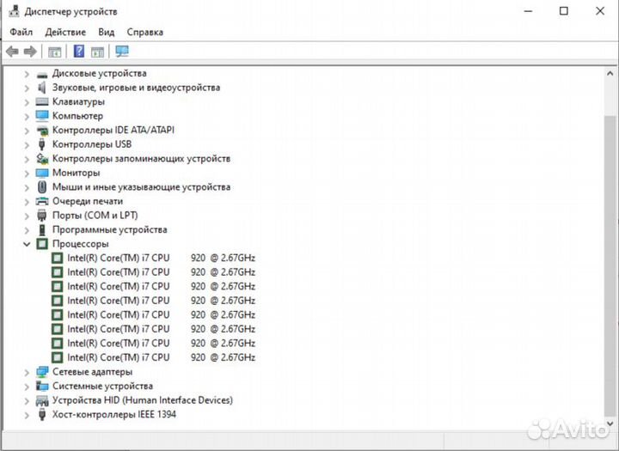Image resolution: width=619 pixels, height=451 pixels.
Task: Expand Звуковые, игровые и видеоустройства node
Action: (27, 88)
